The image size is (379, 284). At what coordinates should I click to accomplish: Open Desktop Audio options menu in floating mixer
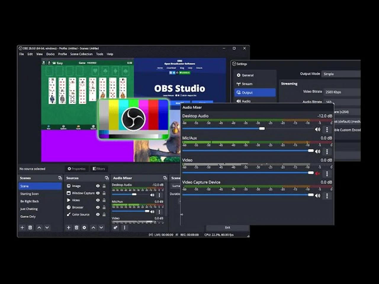(x=327, y=129)
